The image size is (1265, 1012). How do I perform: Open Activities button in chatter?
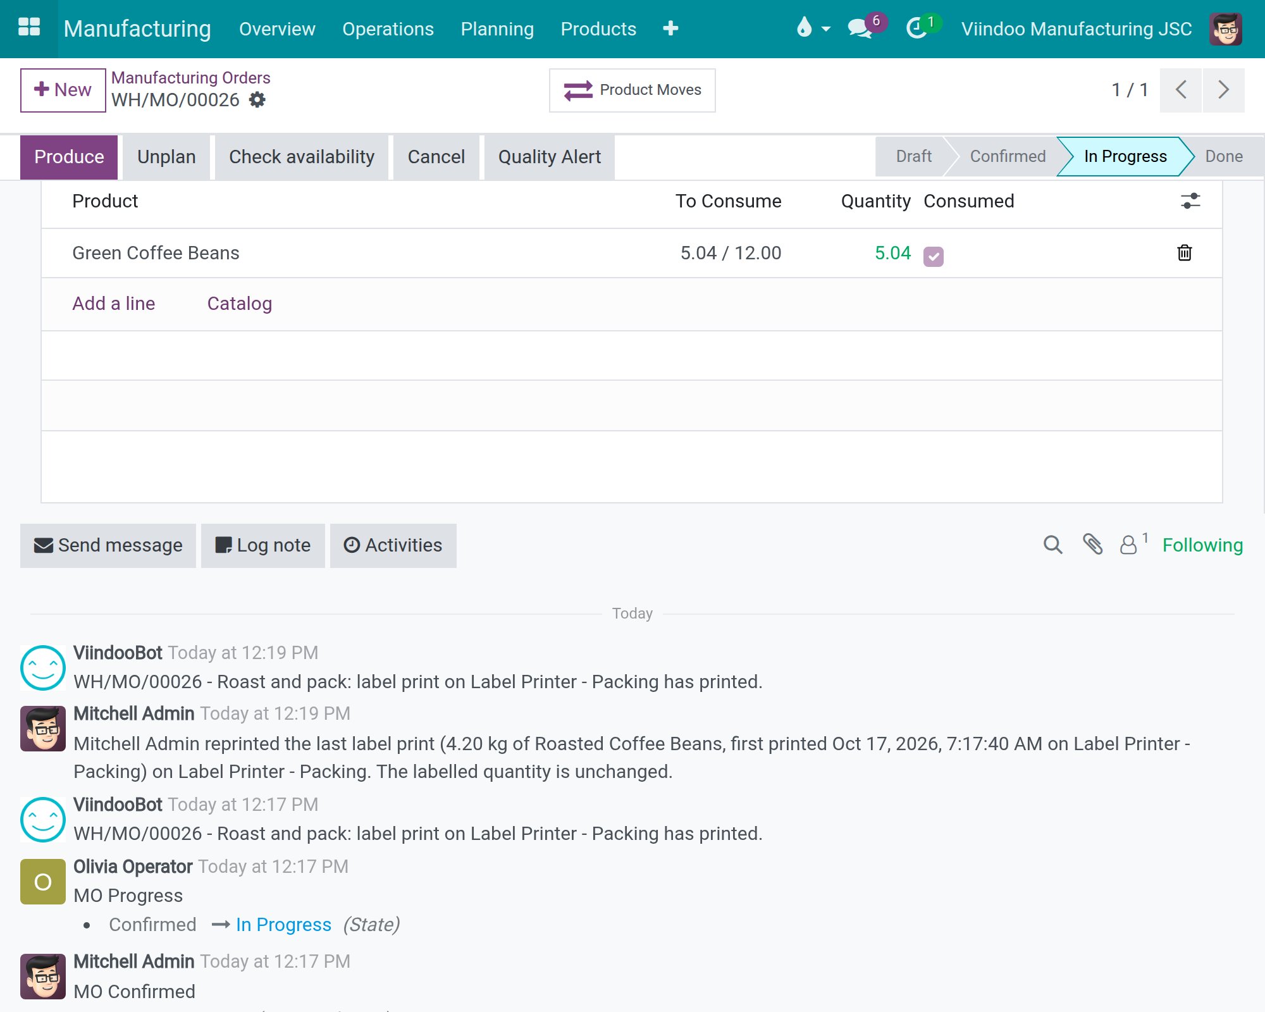tap(393, 545)
